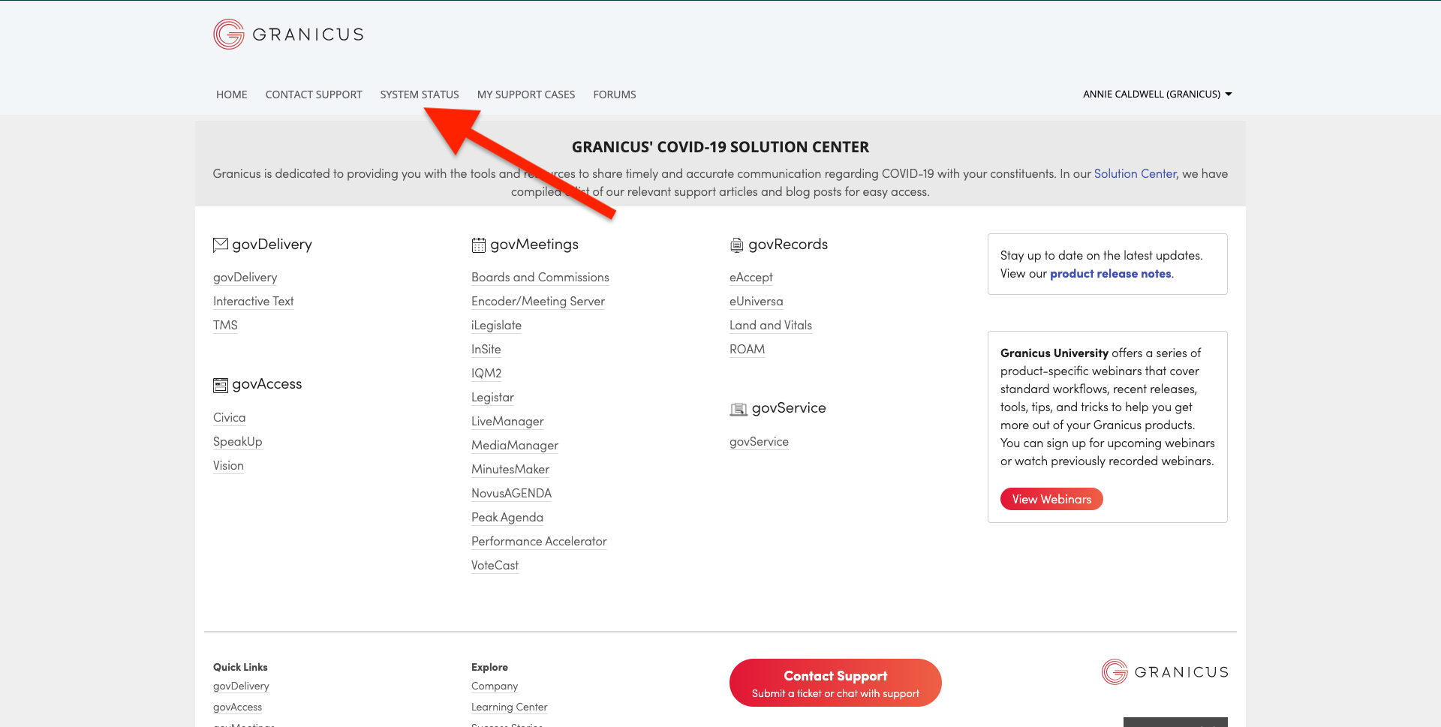Open the Solution Center link
This screenshot has width=1441, height=727.
tap(1135, 173)
